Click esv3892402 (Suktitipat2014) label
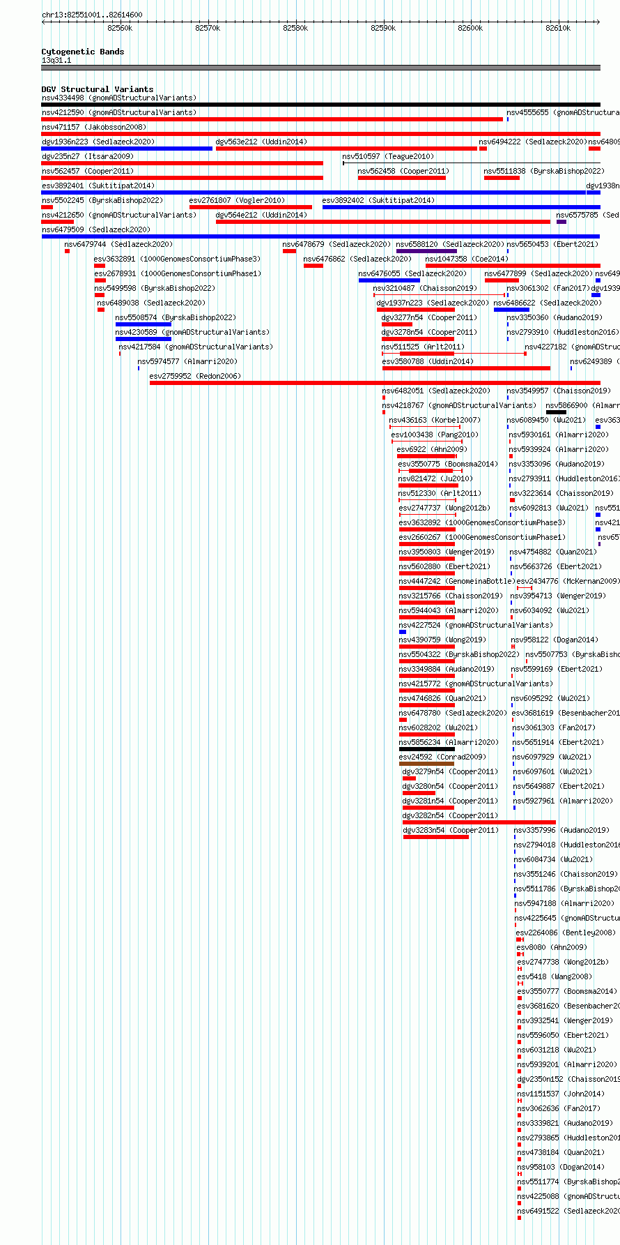 pyautogui.click(x=379, y=200)
